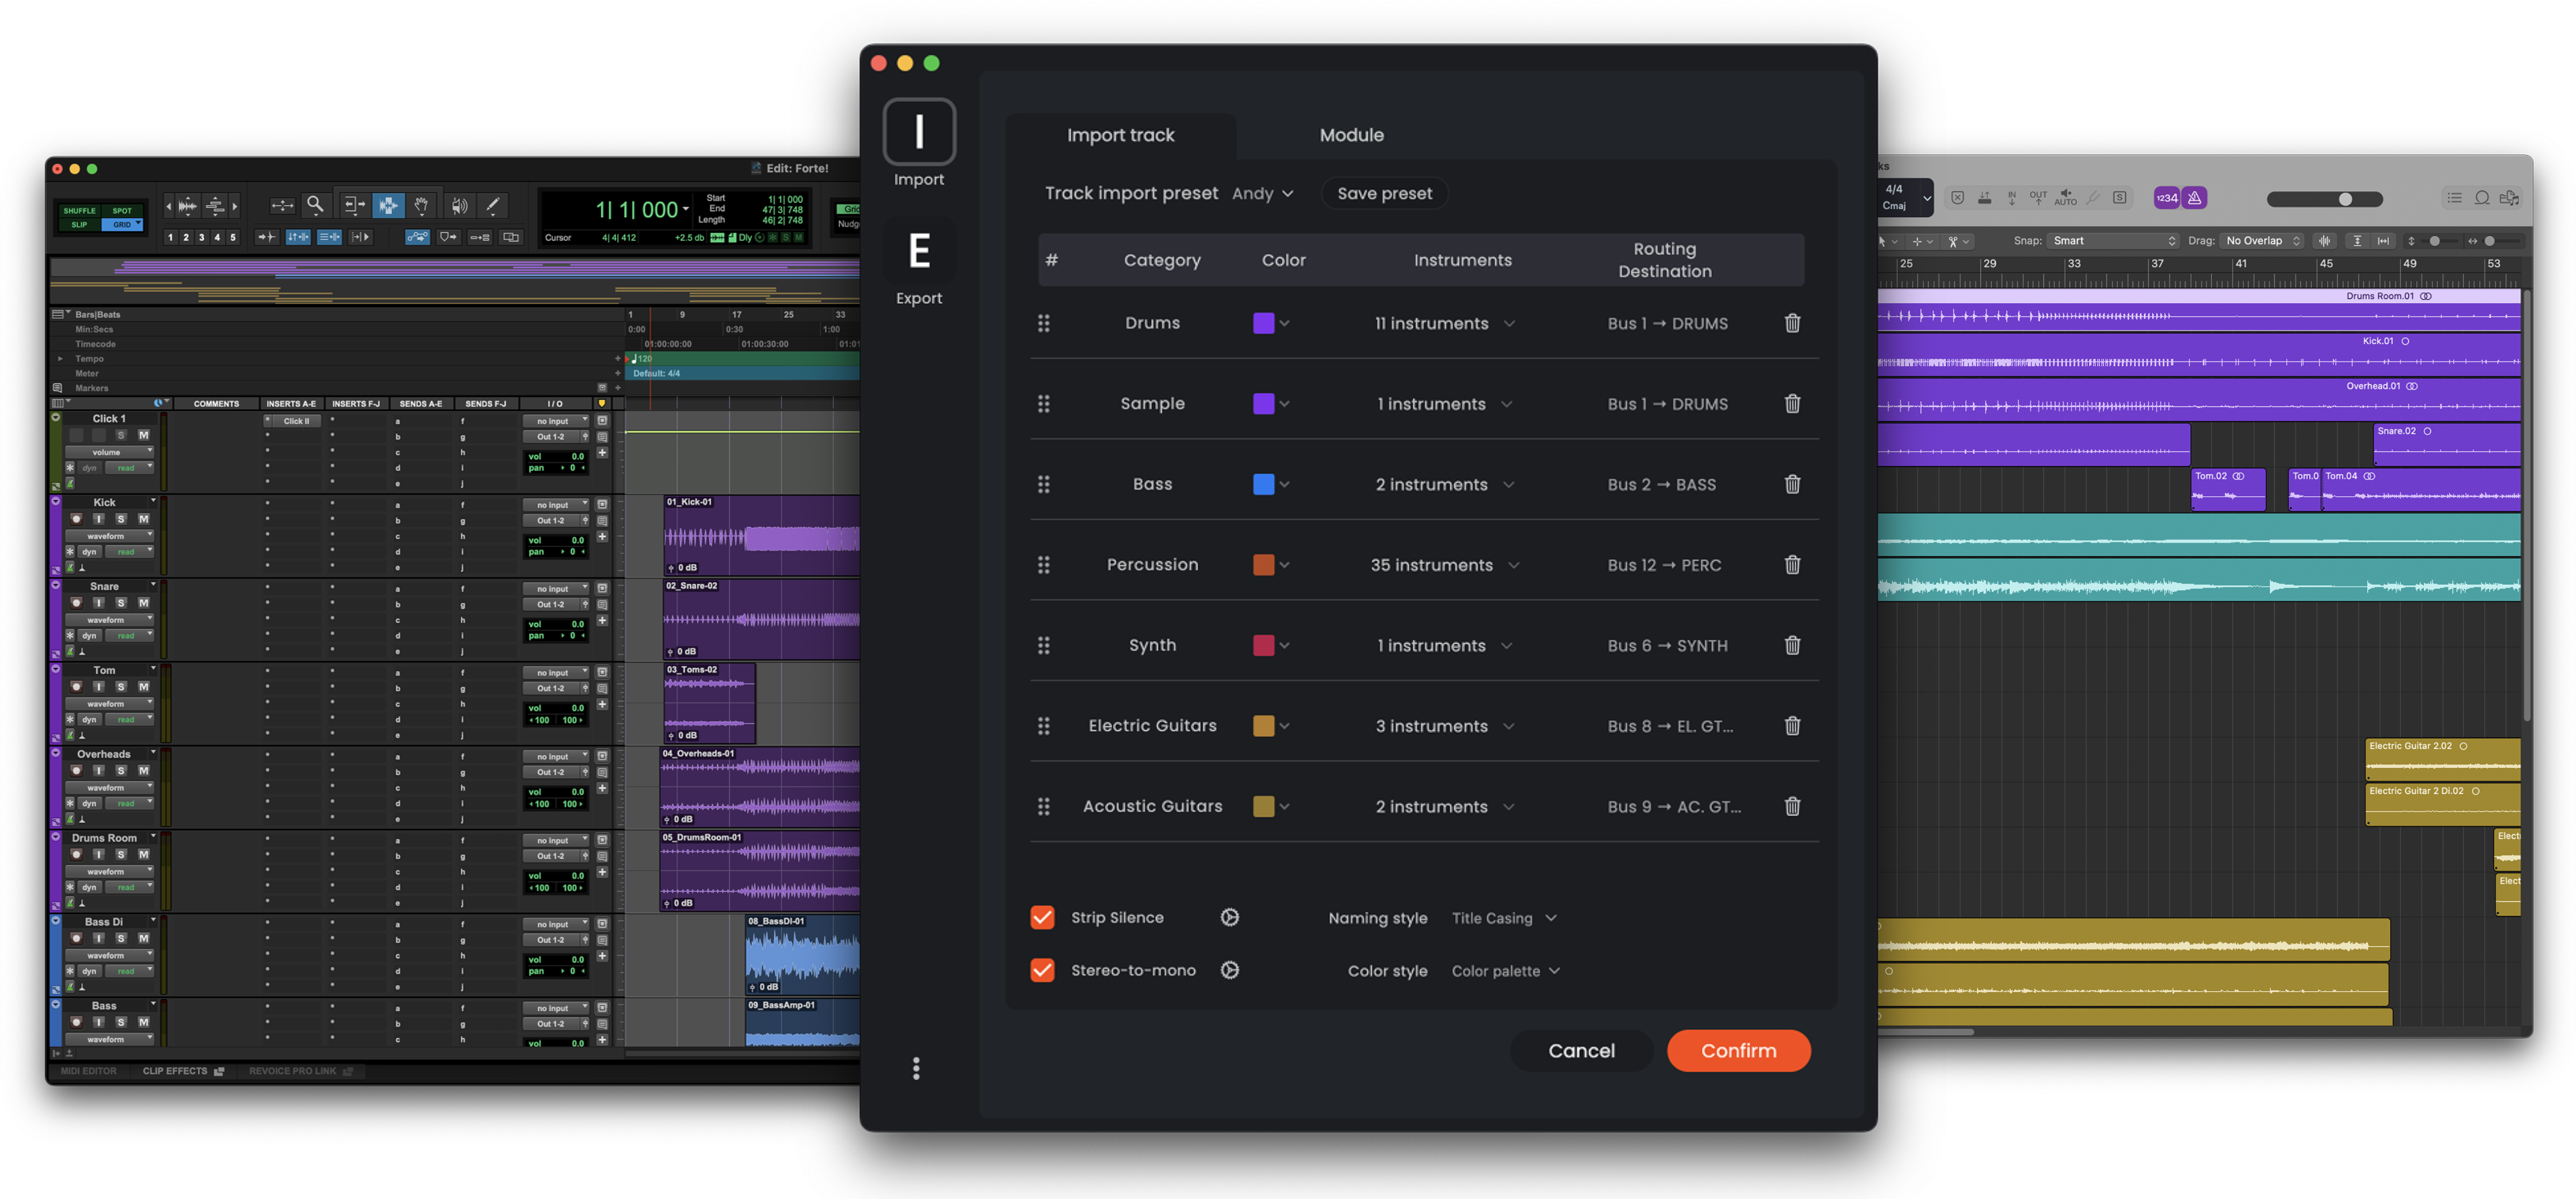Click the Save preset button
The height and width of the screenshot is (1199, 2576).
coord(1384,193)
